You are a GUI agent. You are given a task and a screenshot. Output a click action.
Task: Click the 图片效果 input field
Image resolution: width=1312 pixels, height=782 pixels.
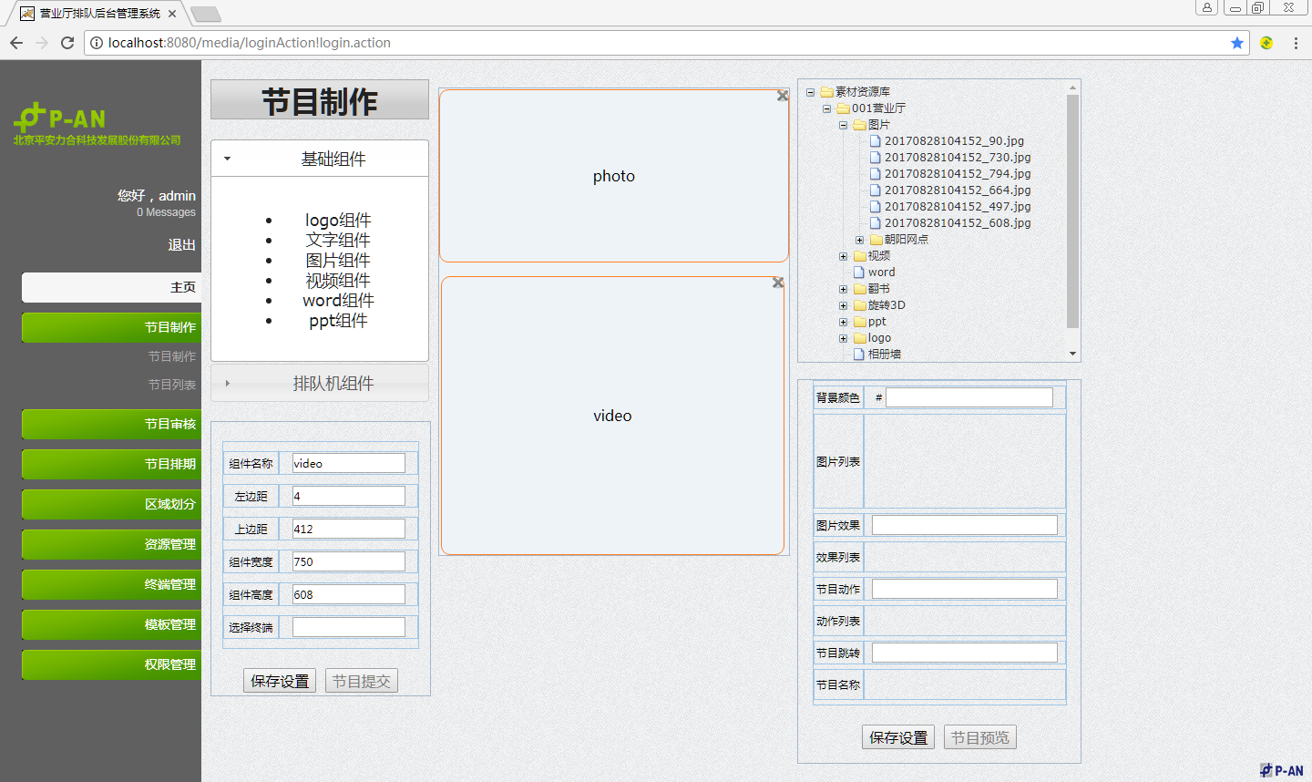pos(965,525)
